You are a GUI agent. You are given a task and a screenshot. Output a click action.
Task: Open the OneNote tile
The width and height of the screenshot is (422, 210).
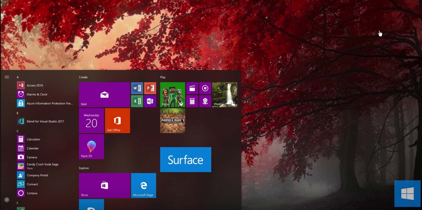coord(150,101)
